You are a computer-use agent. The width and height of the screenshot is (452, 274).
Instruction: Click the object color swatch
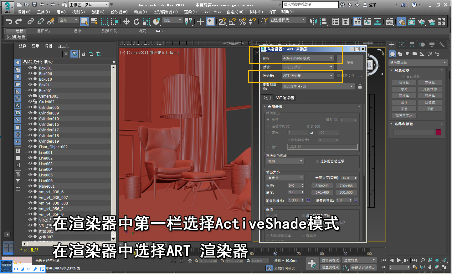(x=438, y=132)
